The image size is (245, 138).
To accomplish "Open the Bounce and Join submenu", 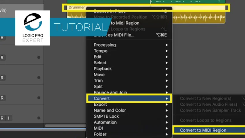I will (129, 92).
